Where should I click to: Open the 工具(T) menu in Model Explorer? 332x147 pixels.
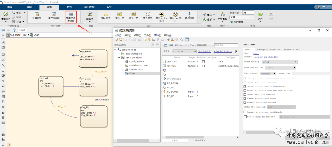click(148, 35)
